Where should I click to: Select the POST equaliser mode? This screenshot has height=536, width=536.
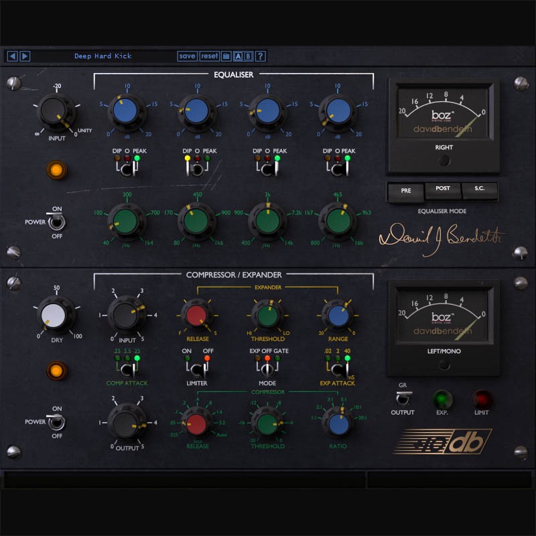pyautogui.click(x=443, y=190)
